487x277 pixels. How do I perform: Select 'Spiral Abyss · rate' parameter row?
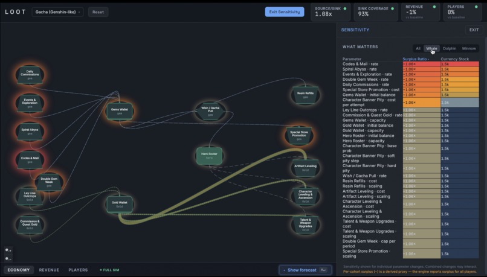click(411, 69)
